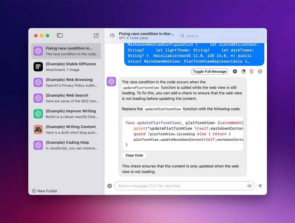Click Copy Code button

(134, 155)
